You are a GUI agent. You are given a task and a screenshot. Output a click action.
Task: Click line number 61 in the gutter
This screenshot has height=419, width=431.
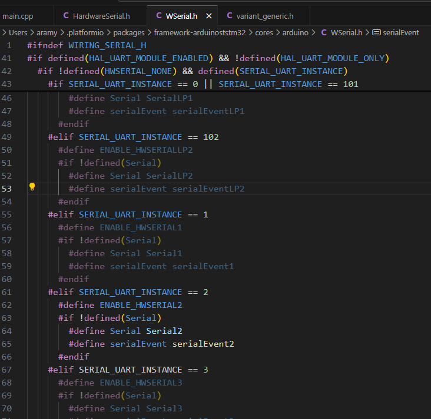pos(7,292)
